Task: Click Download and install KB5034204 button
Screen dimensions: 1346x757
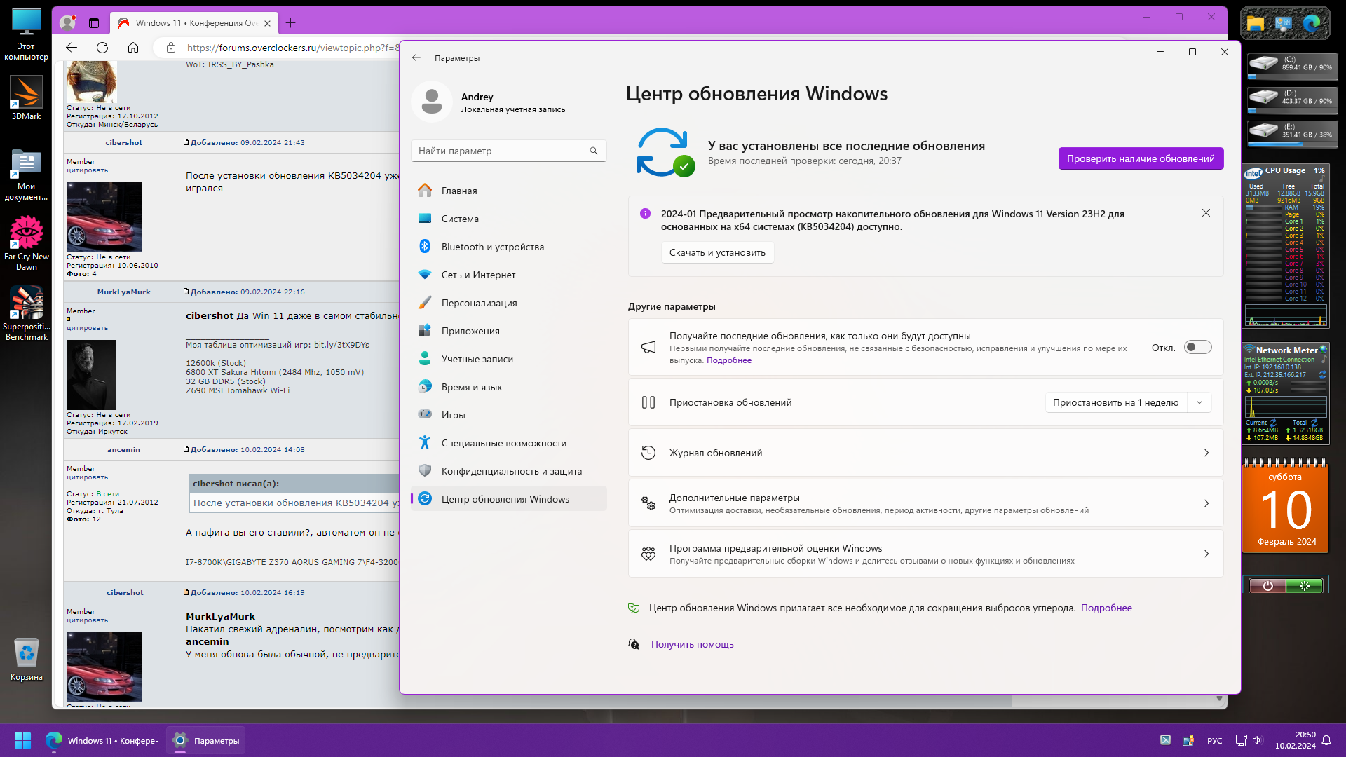Action: point(716,252)
